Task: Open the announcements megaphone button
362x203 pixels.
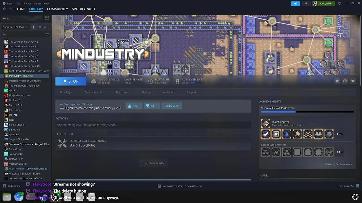Action: 296,3
